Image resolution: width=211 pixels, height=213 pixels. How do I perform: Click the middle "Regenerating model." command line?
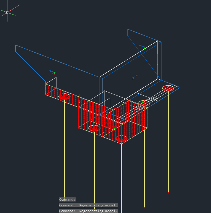click(x=88, y=205)
